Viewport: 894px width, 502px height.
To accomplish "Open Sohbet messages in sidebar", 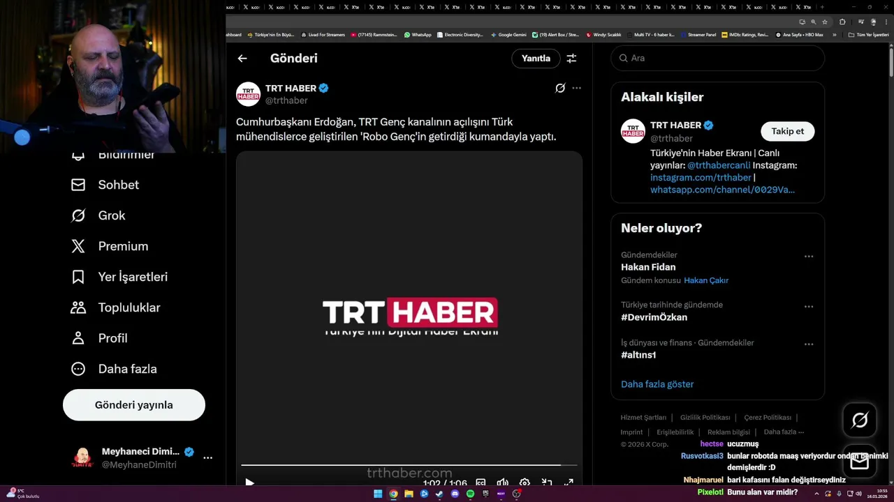I will click(x=105, y=185).
